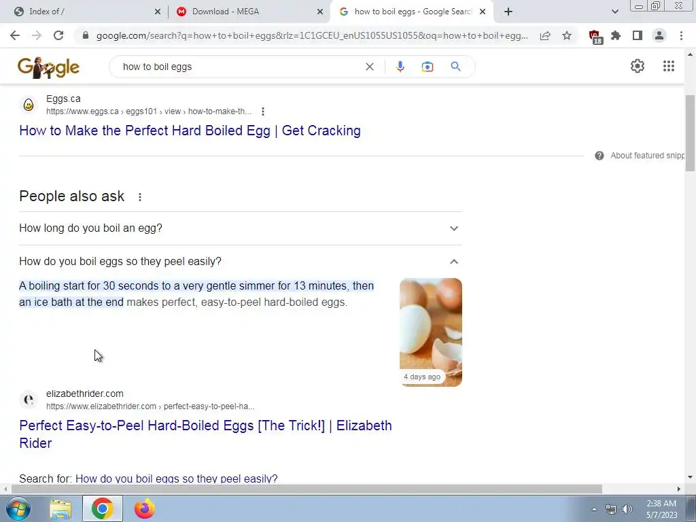Click the scroll down arrow
696x522 pixels.
click(x=691, y=478)
